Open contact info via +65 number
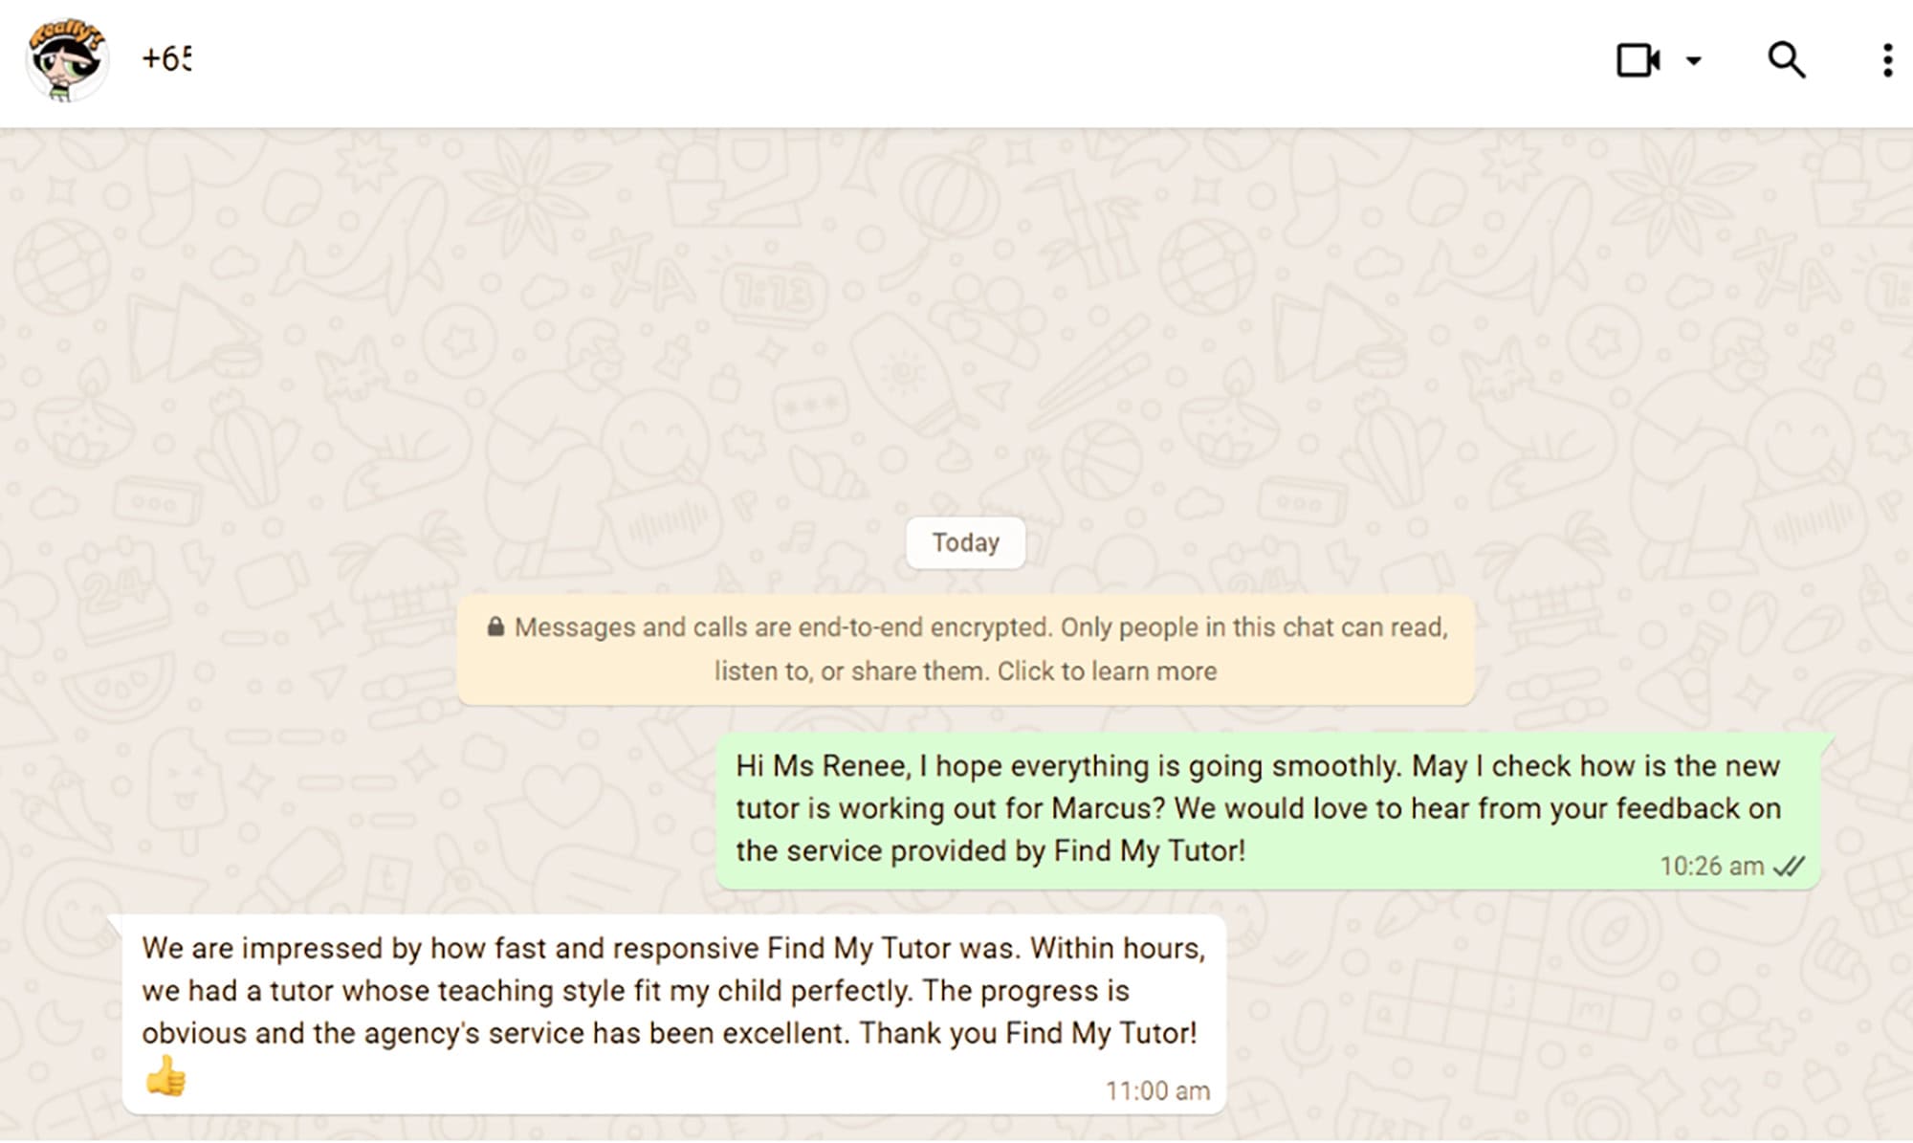Screen dimensions: 1913x1143 166,59
